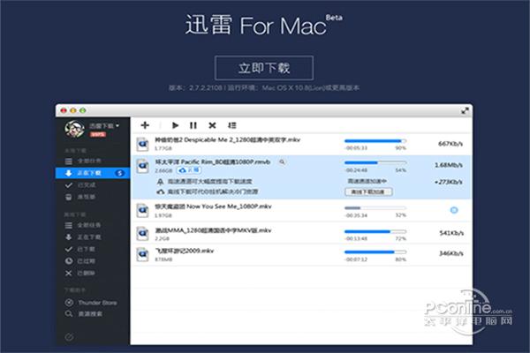Screen dimensions: 530x353
Task: Select the highlighted downloading item with badge 5
Action: click(x=93, y=173)
